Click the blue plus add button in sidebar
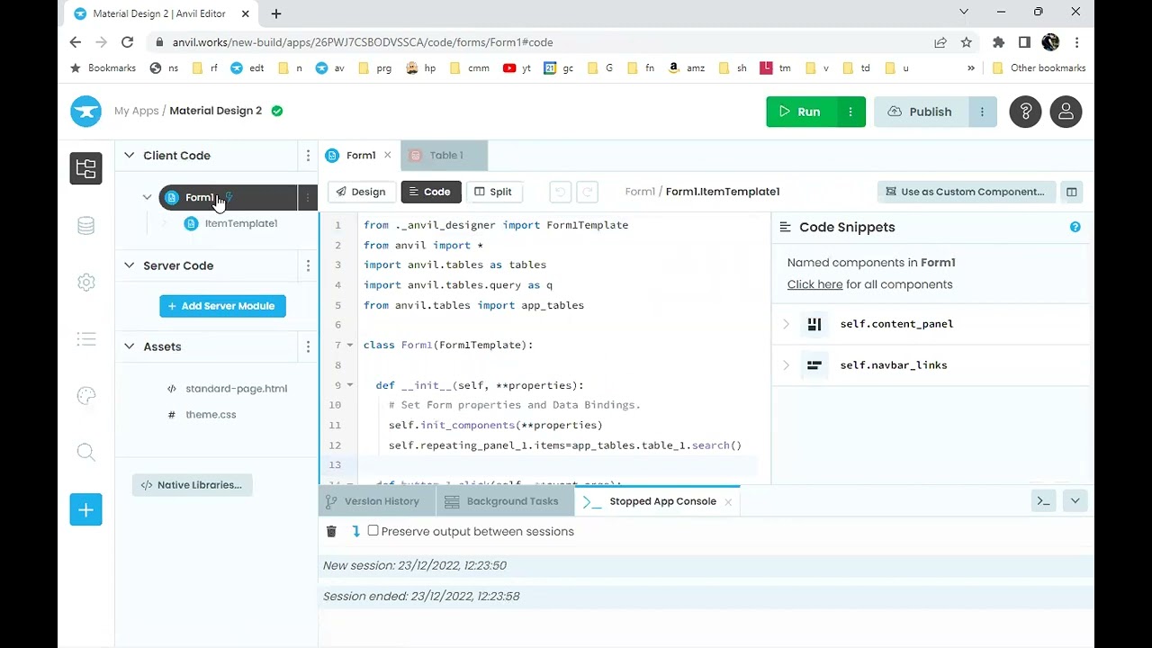The image size is (1152, 648). point(86,510)
